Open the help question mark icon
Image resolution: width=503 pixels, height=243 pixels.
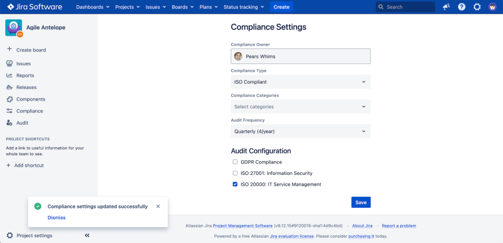(461, 7)
